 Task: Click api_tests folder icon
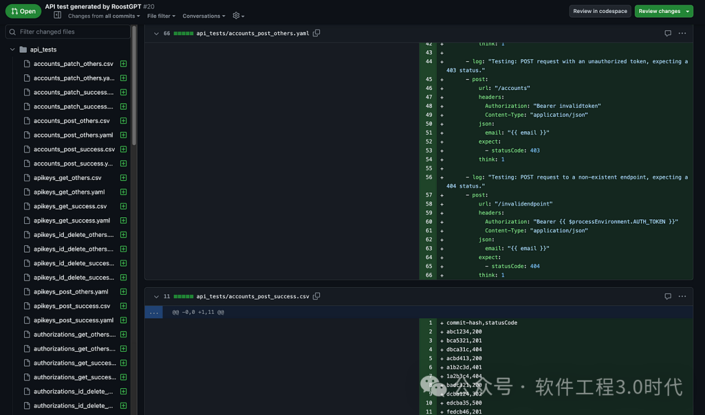point(23,50)
